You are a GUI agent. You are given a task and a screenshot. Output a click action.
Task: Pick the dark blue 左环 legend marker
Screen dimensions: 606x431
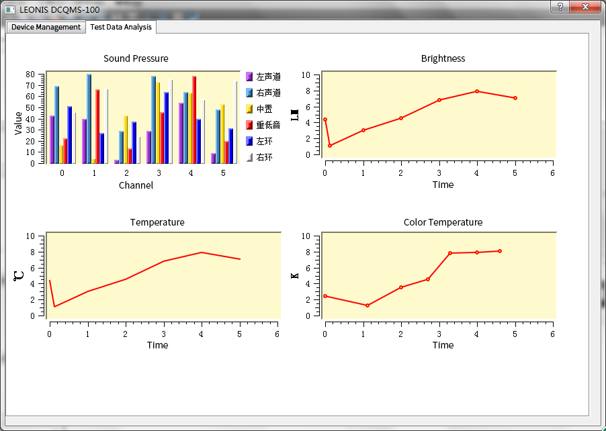tap(249, 141)
